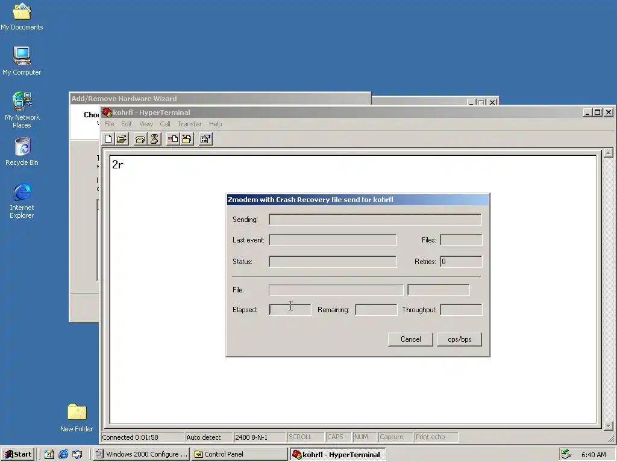Select the My Documents desktop icon

pyautogui.click(x=22, y=16)
